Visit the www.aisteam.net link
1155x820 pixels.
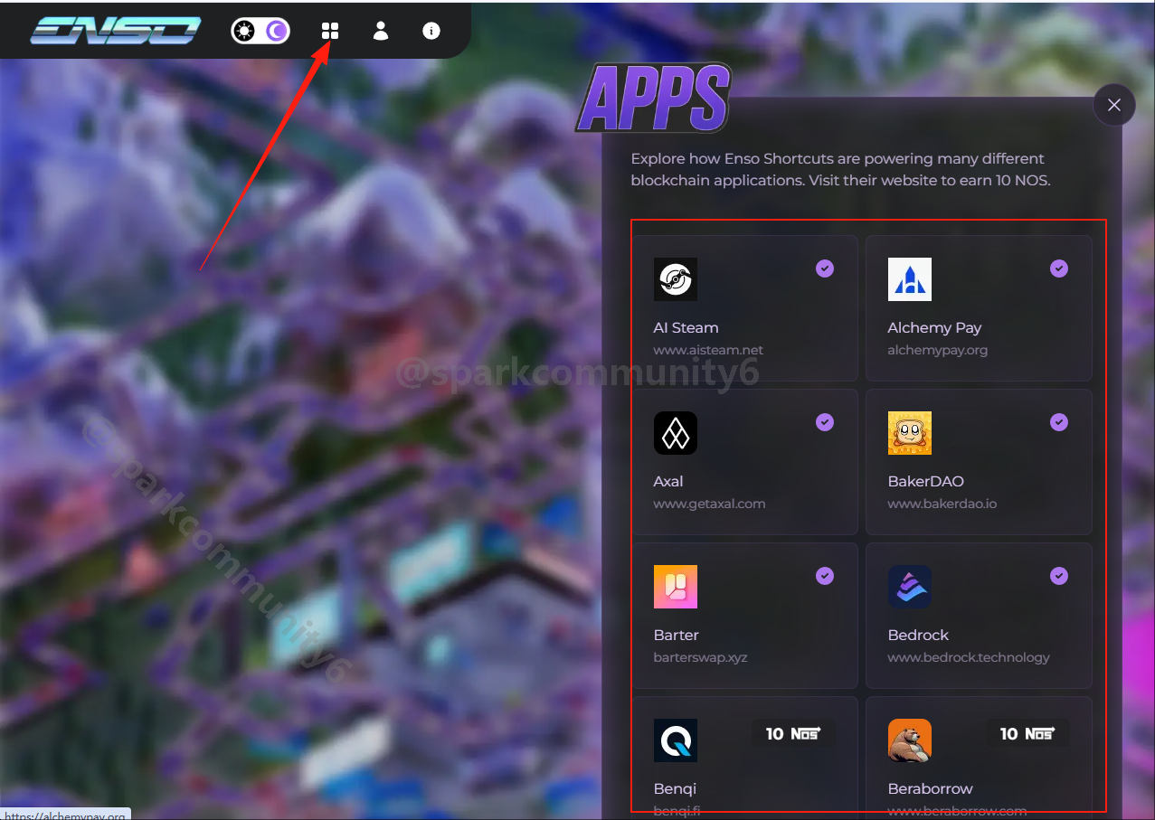coord(708,350)
